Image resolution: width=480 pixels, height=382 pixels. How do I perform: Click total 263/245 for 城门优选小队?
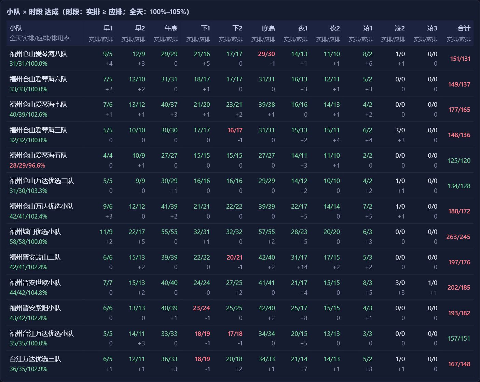click(x=458, y=237)
